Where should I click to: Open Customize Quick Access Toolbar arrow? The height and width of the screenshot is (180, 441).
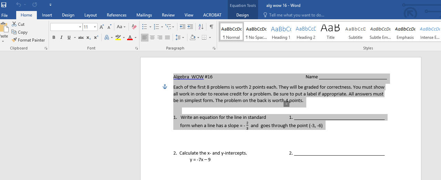tap(50, 5)
